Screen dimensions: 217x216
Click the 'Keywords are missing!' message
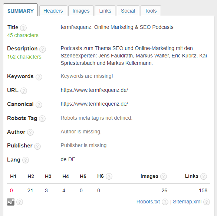pyautogui.click(x=87, y=76)
